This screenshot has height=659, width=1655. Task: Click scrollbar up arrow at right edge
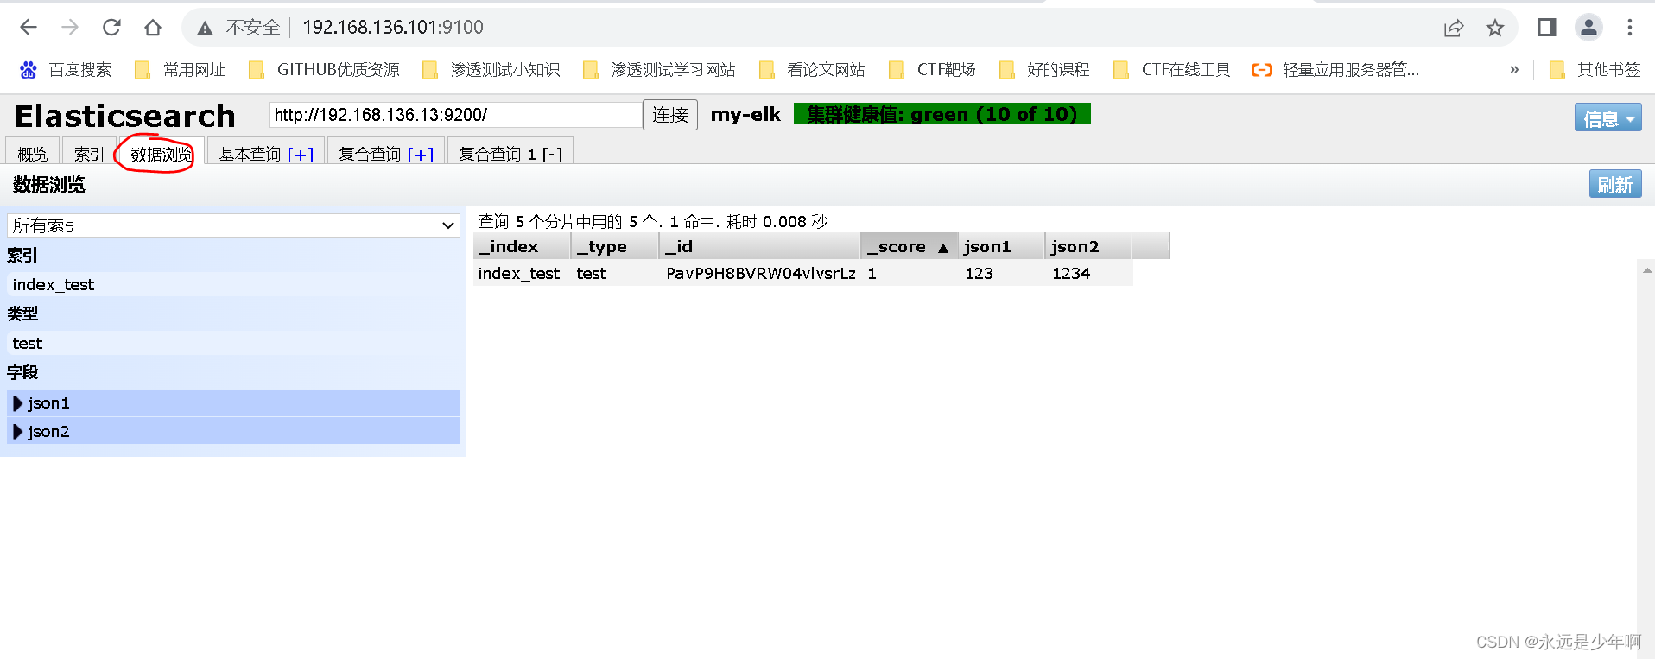point(1646,271)
